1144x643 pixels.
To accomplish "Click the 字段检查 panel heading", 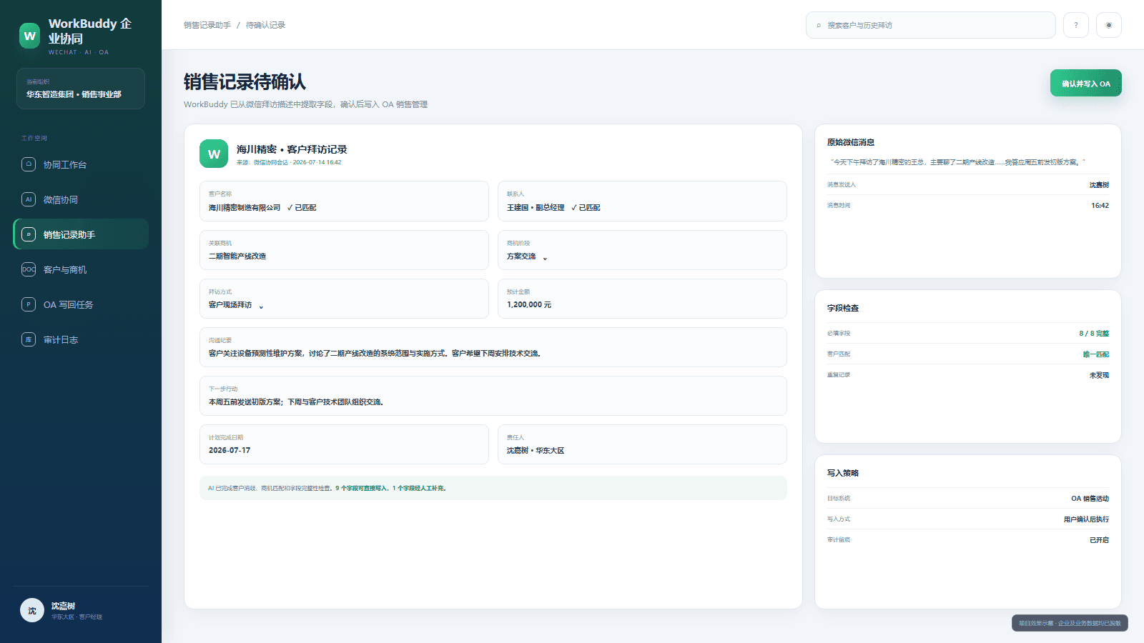I will [843, 308].
